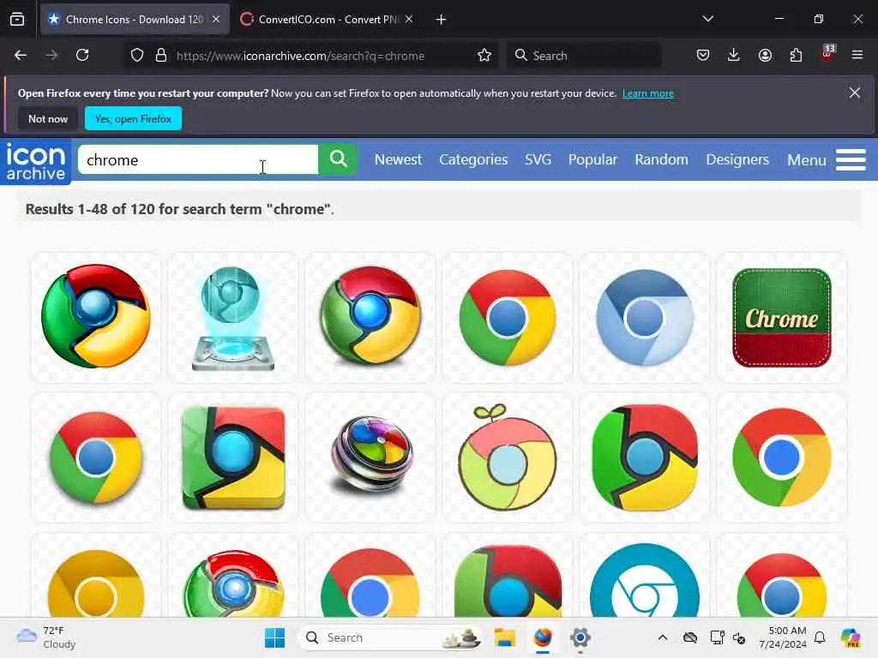Select the blue Chromium logo icon
Viewport: 878px width, 658px height.
(645, 317)
